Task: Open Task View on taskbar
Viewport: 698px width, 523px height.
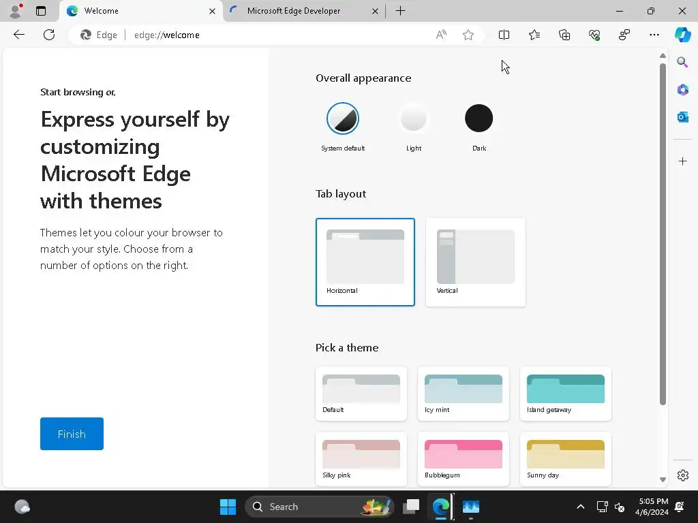Action: [x=411, y=507]
